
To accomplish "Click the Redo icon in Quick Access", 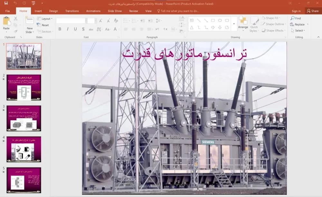I will (24, 3).
